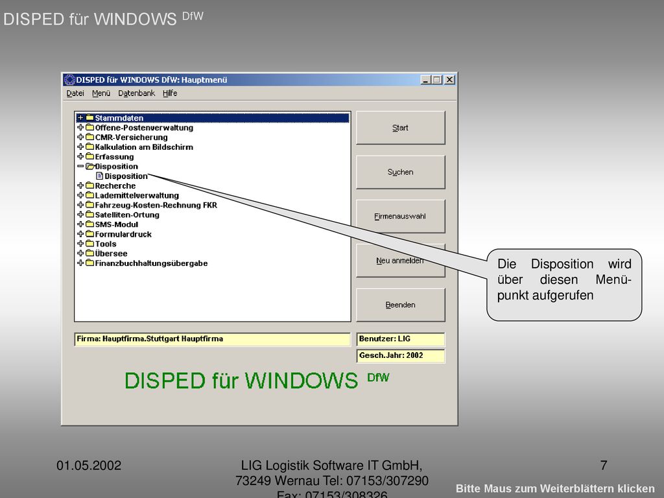Open the Menü menu

pyautogui.click(x=101, y=93)
